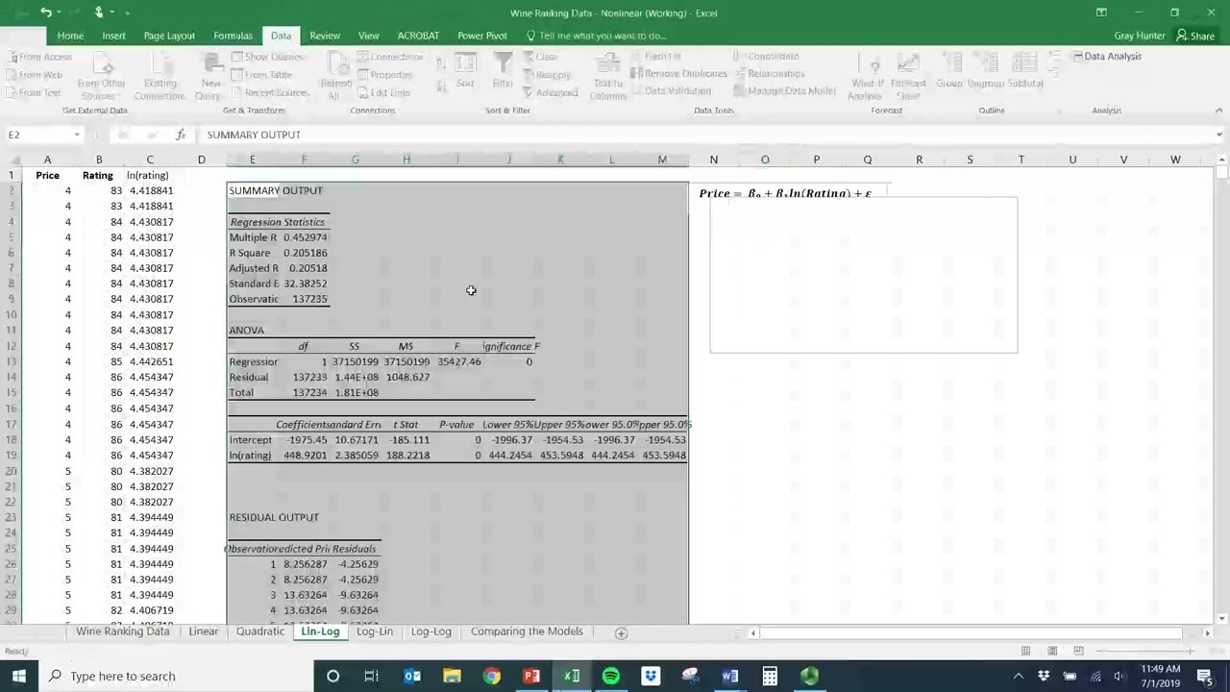Screen dimensions: 1230x692
Task: Open the Data Analysis tool
Action: click(x=1106, y=57)
